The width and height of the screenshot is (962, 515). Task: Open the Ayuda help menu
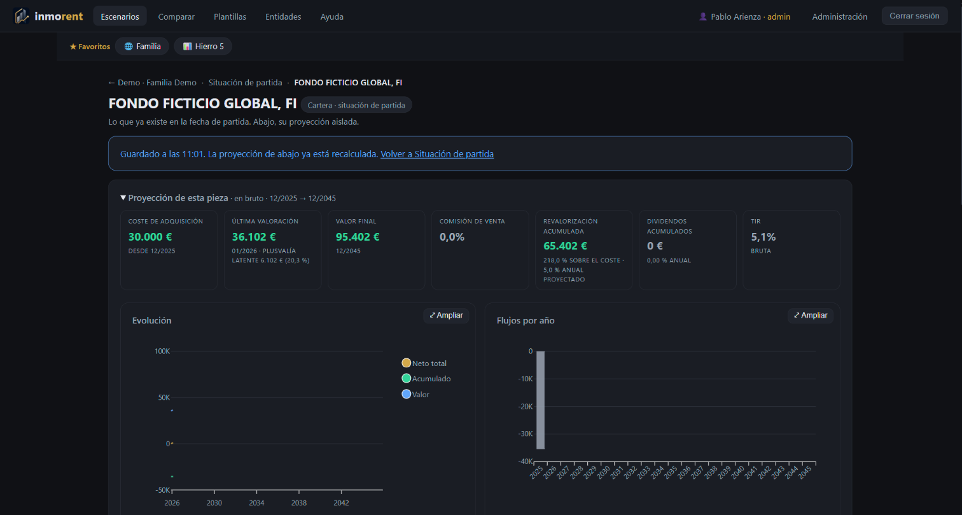pos(332,17)
